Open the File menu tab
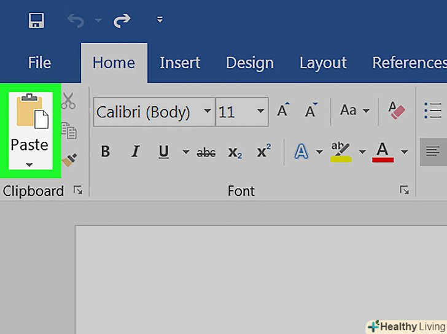This screenshot has height=334, width=447. [x=39, y=63]
